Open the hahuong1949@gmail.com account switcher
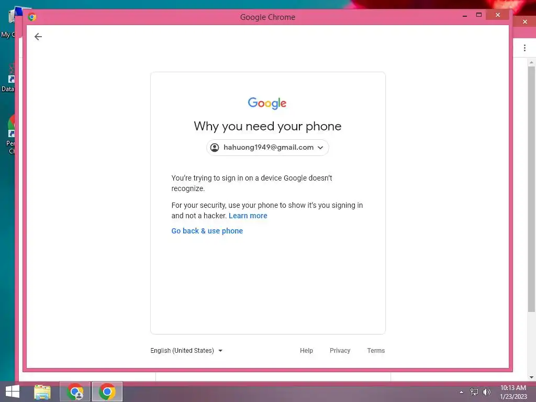Viewport: 536px width, 402px height. tap(267, 147)
